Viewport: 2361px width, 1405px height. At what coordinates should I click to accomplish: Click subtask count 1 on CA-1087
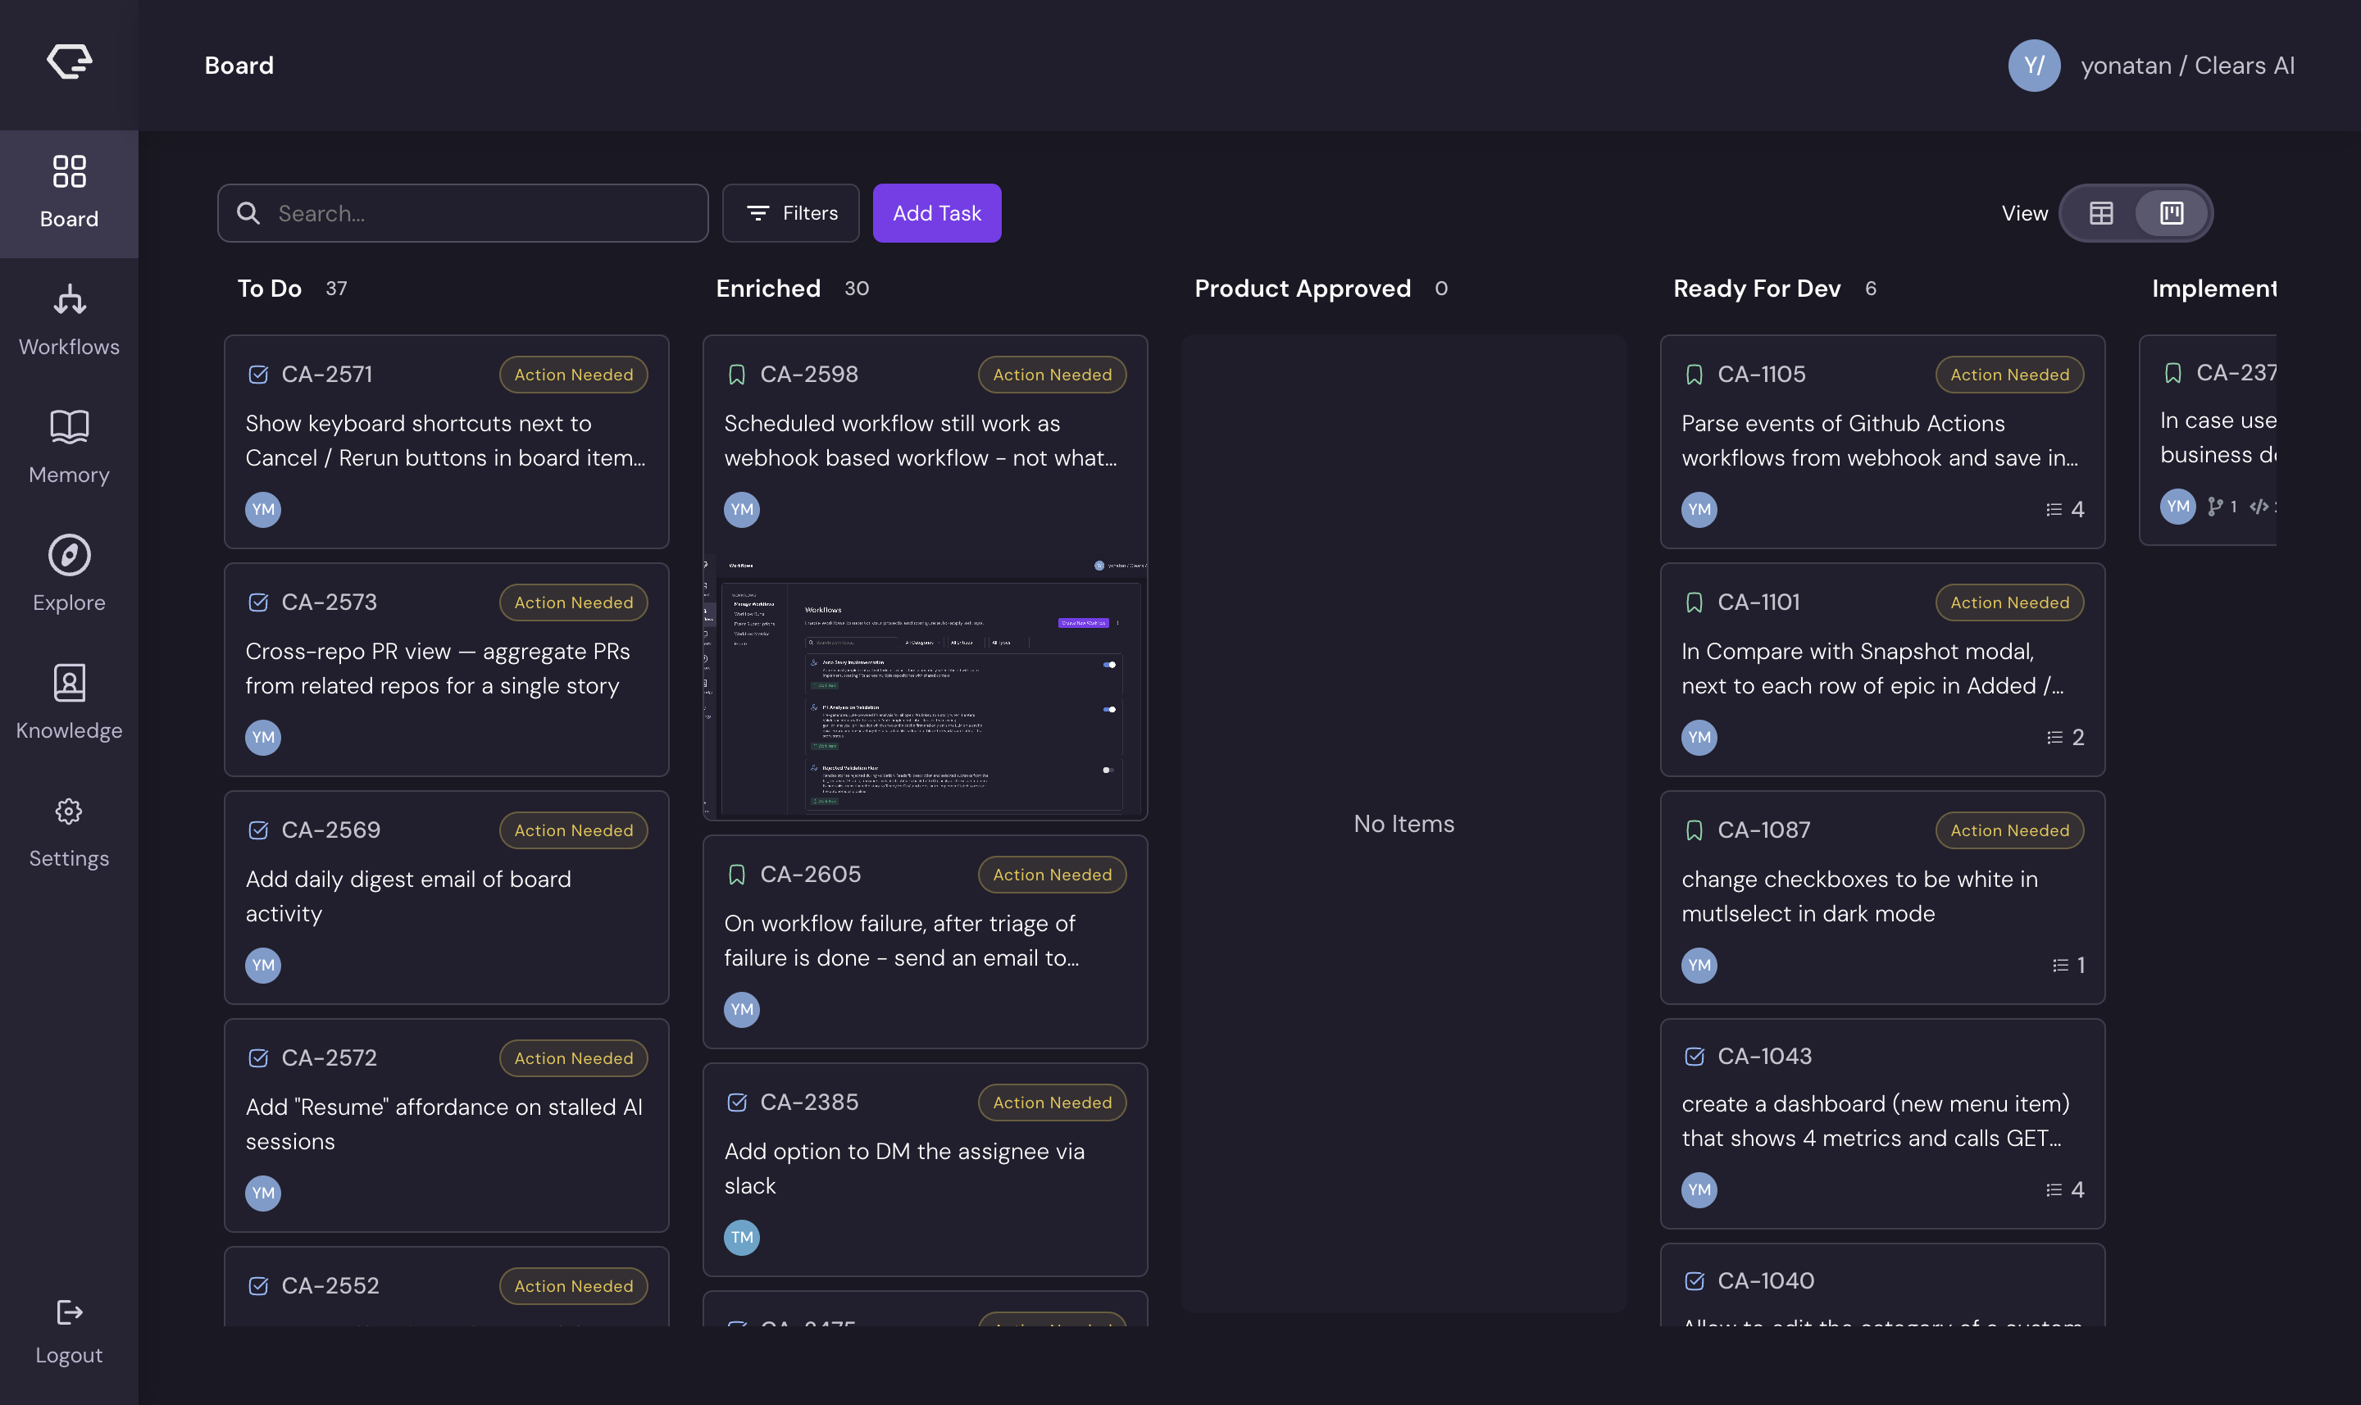[x=2068, y=966]
